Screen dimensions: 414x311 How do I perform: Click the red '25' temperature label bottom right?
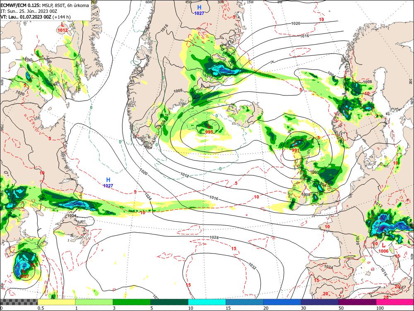(386, 297)
